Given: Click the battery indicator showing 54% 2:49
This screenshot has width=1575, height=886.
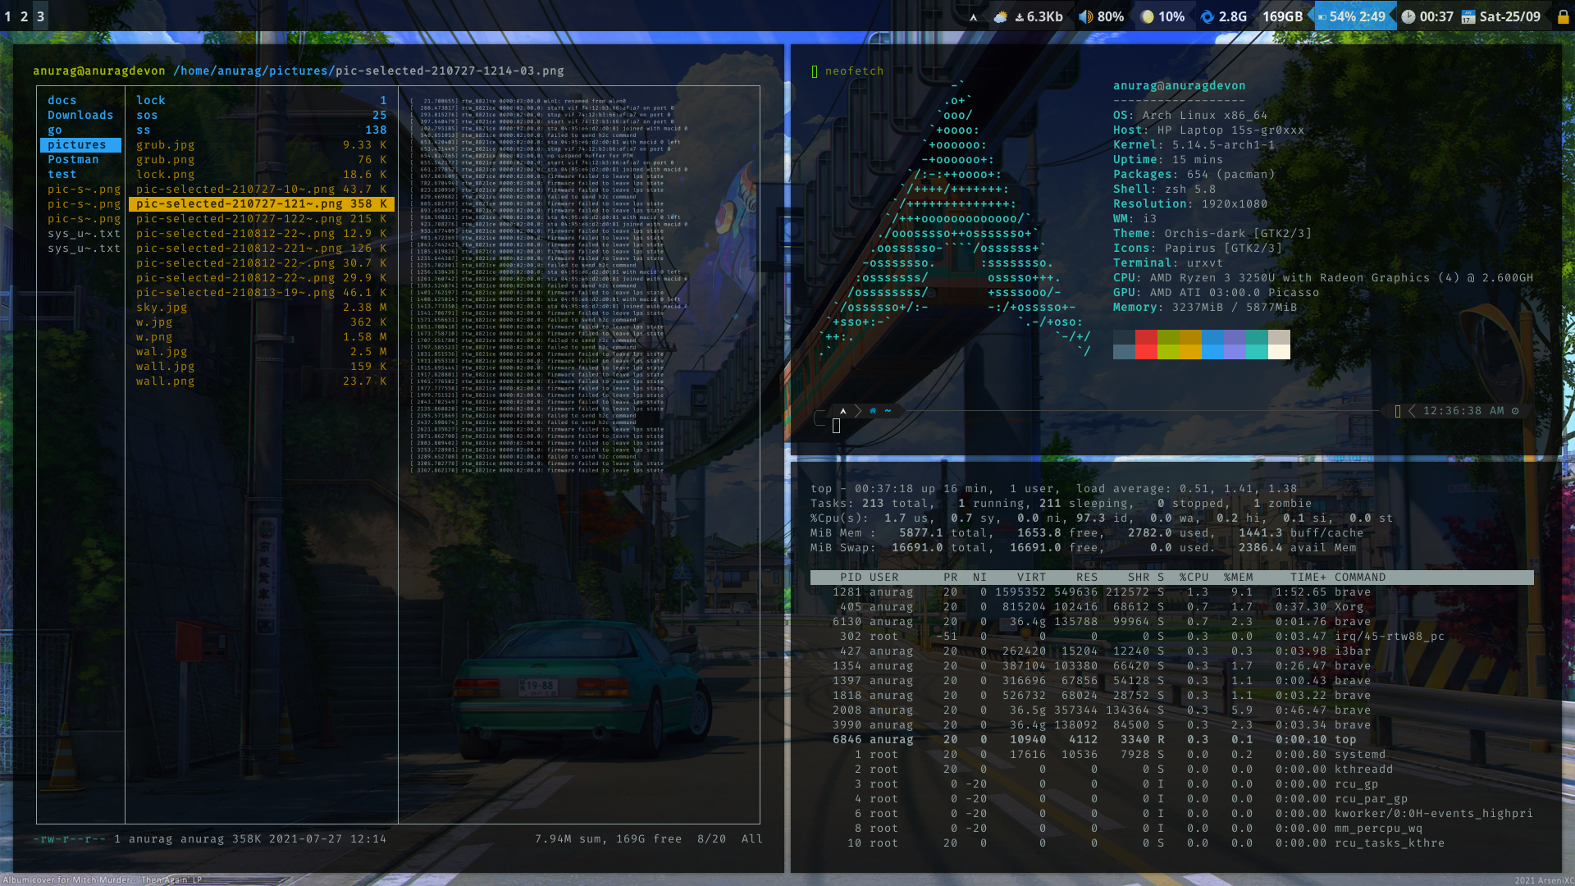Looking at the screenshot, I should point(1355,16).
